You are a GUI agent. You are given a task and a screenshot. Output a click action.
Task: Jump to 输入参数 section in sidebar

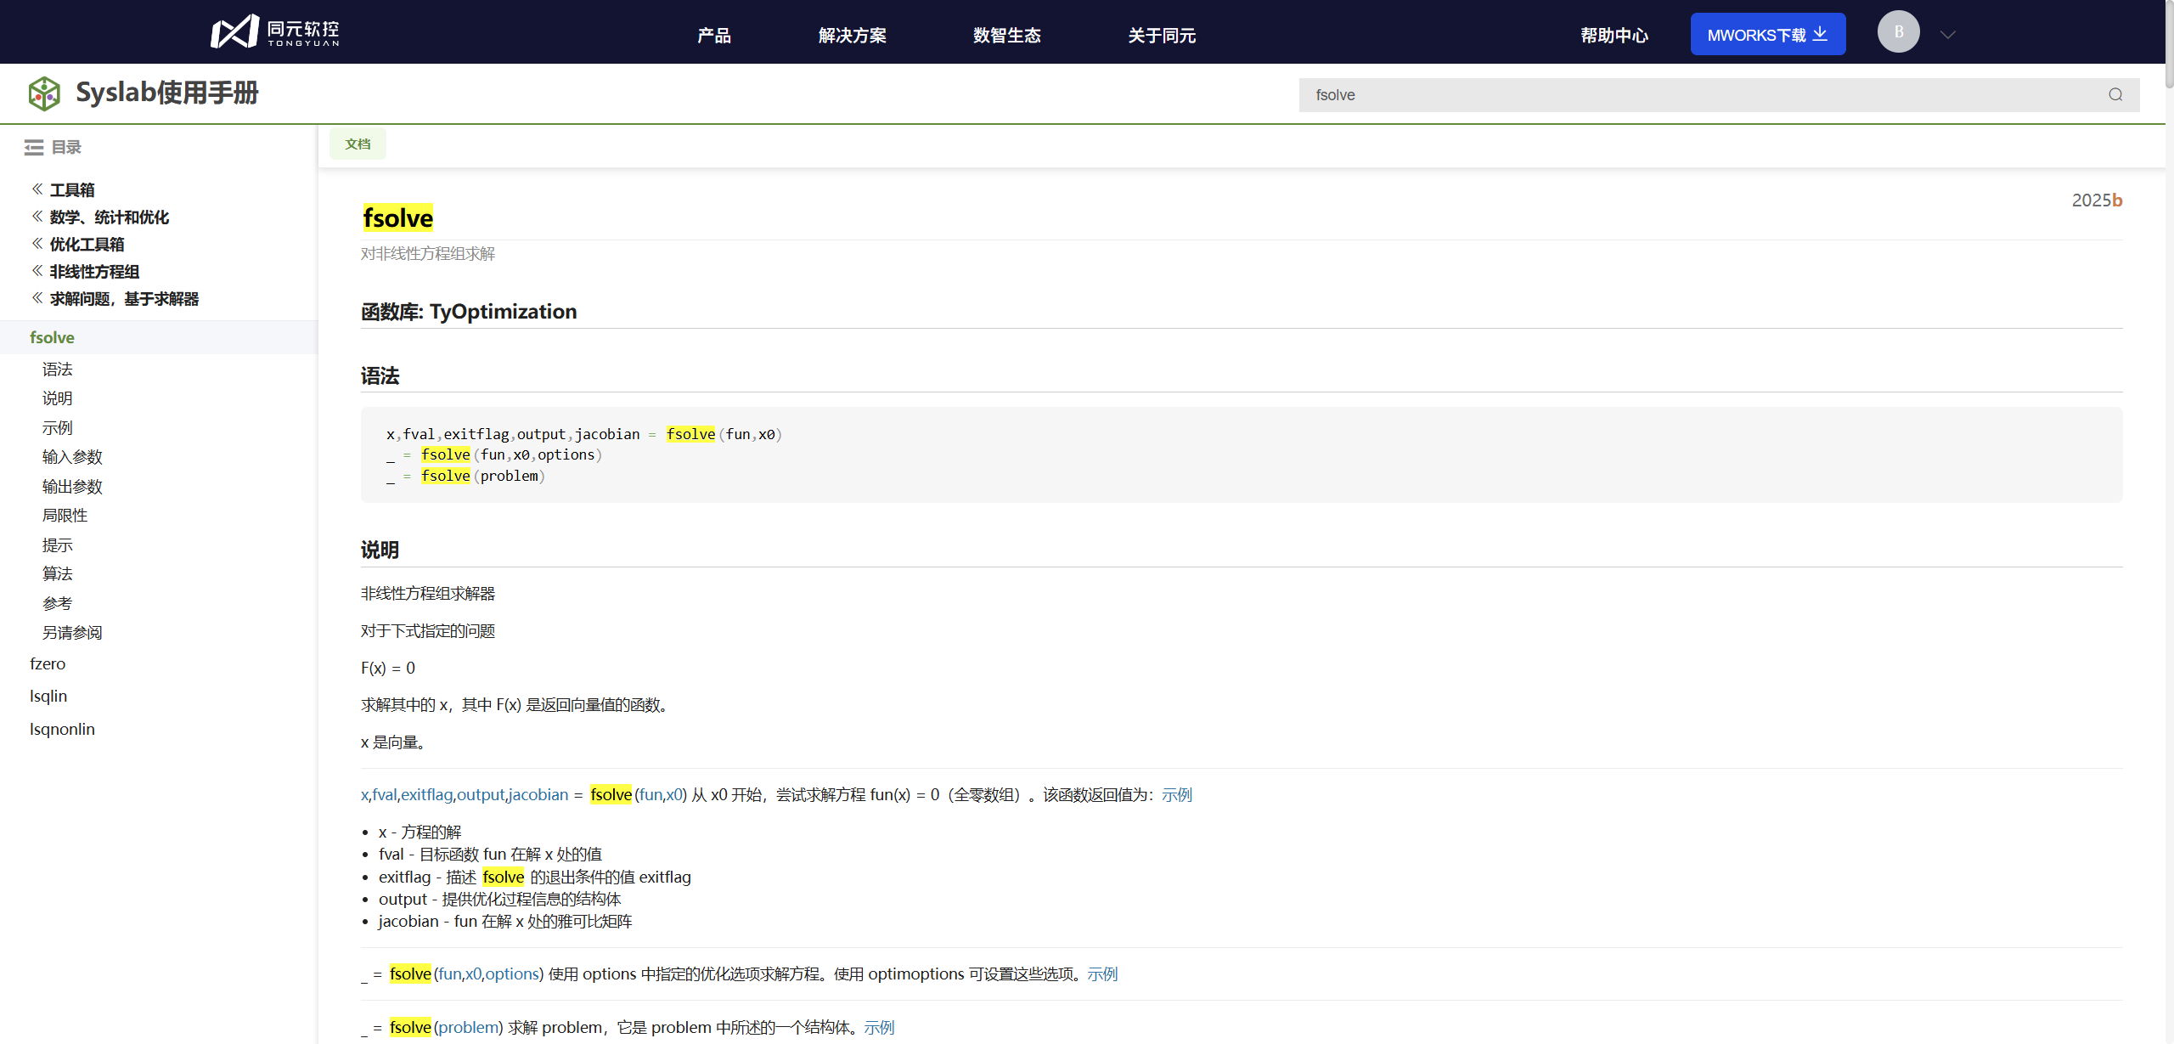pyautogui.click(x=72, y=457)
